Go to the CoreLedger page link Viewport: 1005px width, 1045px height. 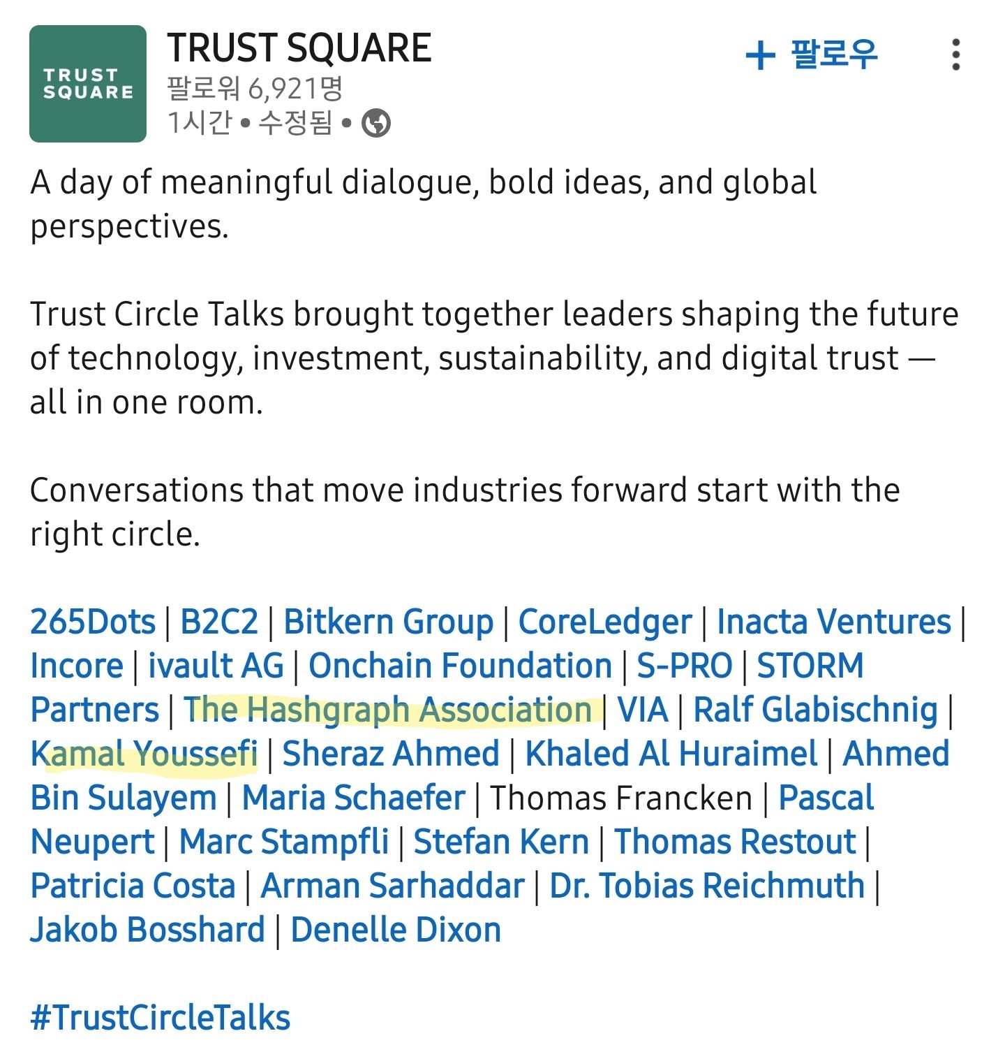(x=604, y=622)
